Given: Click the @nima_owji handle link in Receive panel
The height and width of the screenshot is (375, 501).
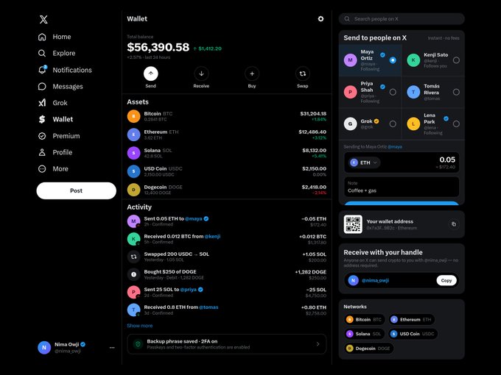Looking at the screenshot, I should (375, 281).
